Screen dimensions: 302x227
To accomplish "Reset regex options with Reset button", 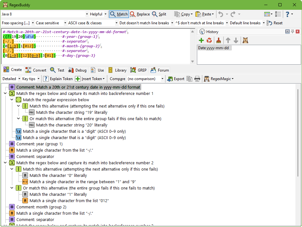I will (275, 23).
